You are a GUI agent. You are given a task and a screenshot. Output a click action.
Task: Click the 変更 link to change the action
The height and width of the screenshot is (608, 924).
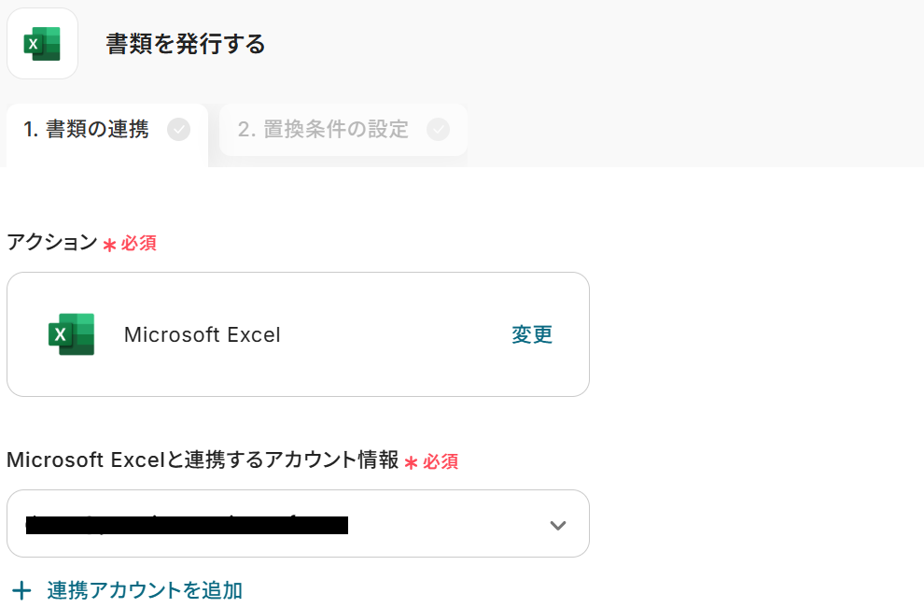pyautogui.click(x=532, y=334)
